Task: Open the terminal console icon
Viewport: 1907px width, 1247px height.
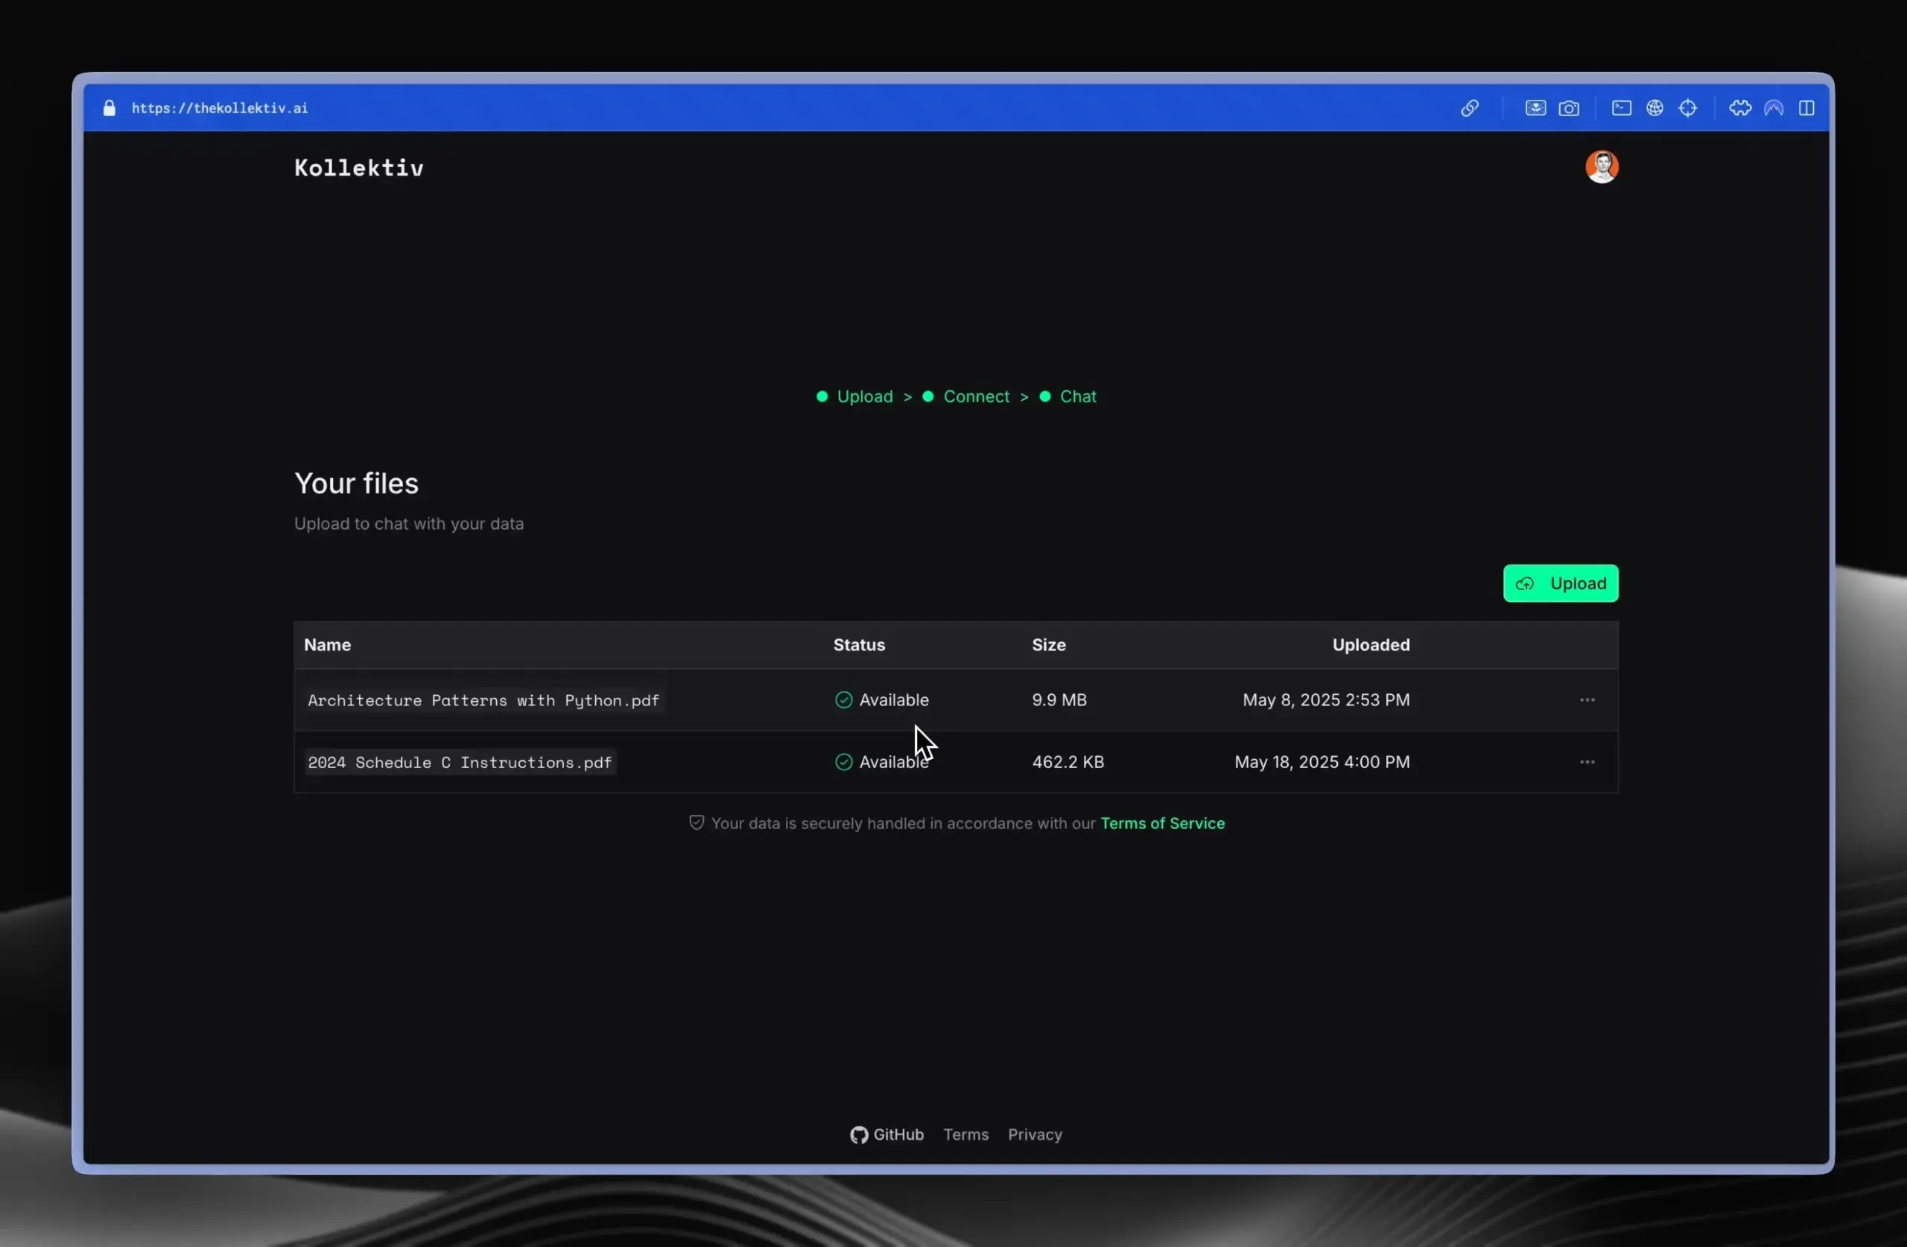Action: [1621, 108]
